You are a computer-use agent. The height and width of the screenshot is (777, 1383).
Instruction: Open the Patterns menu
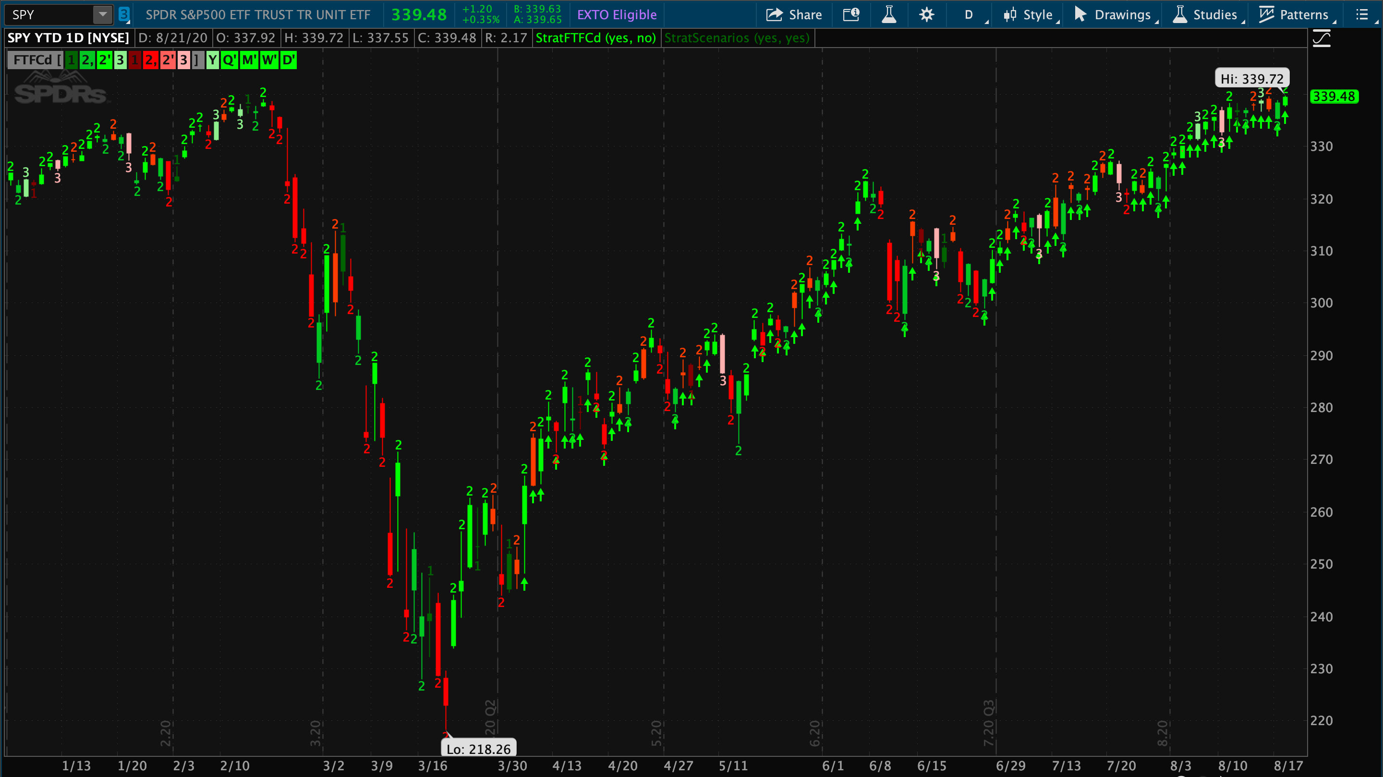click(x=1297, y=14)
